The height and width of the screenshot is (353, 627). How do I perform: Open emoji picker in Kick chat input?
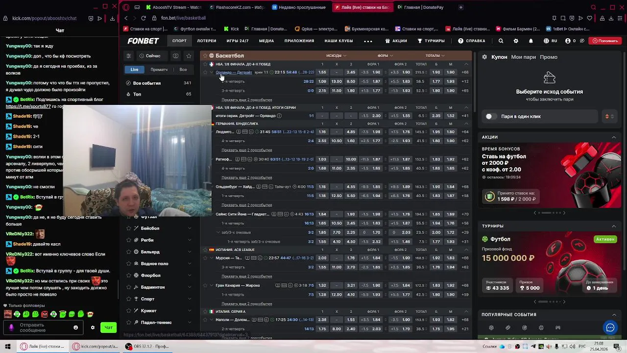tap(75, 328)
